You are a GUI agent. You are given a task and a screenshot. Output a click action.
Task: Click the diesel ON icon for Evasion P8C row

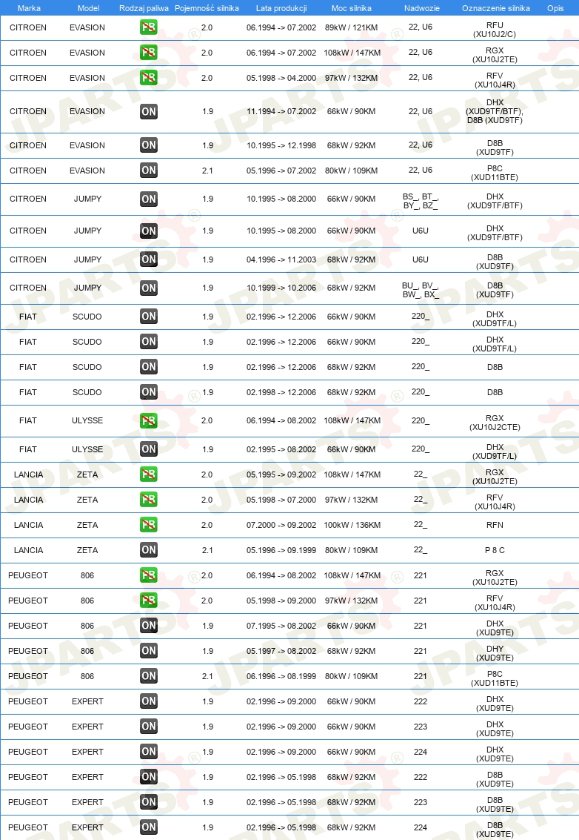click(x=148, y=171)
